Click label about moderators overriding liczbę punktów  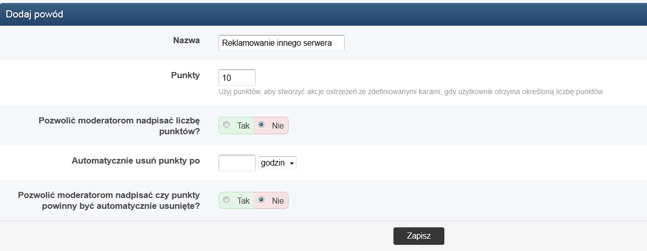119,126
